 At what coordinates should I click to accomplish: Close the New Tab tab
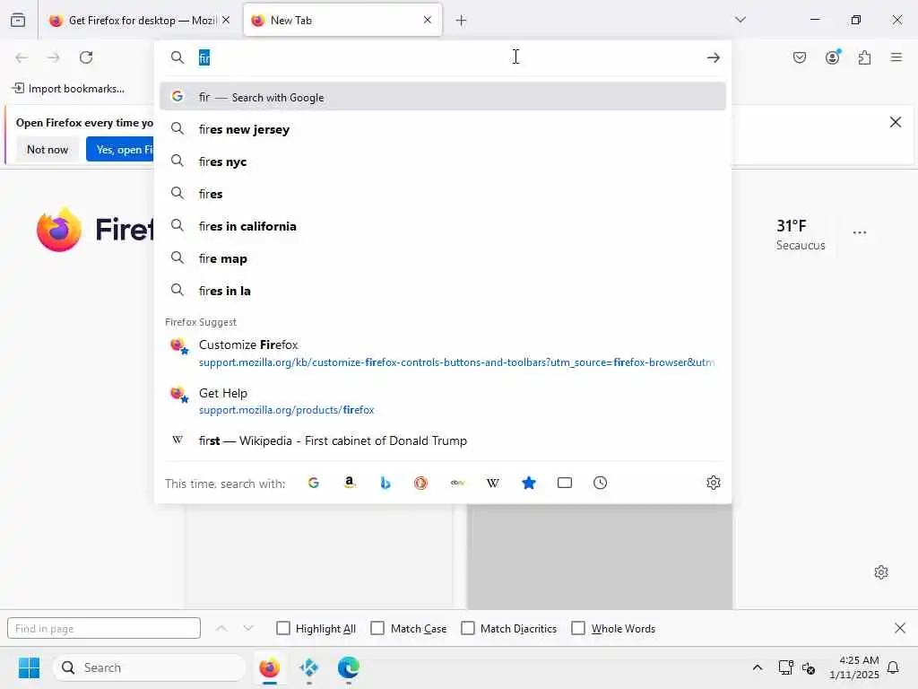(428, 20)
